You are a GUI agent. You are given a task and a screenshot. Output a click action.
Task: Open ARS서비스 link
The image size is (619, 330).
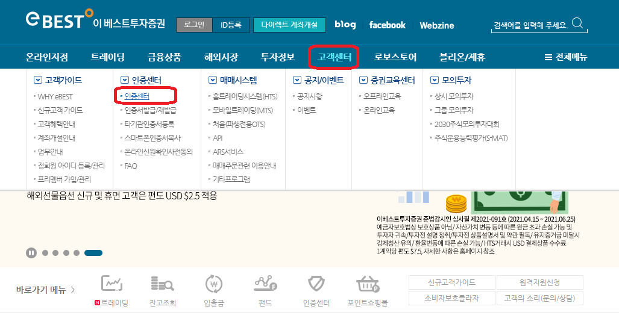pos(228,152)
